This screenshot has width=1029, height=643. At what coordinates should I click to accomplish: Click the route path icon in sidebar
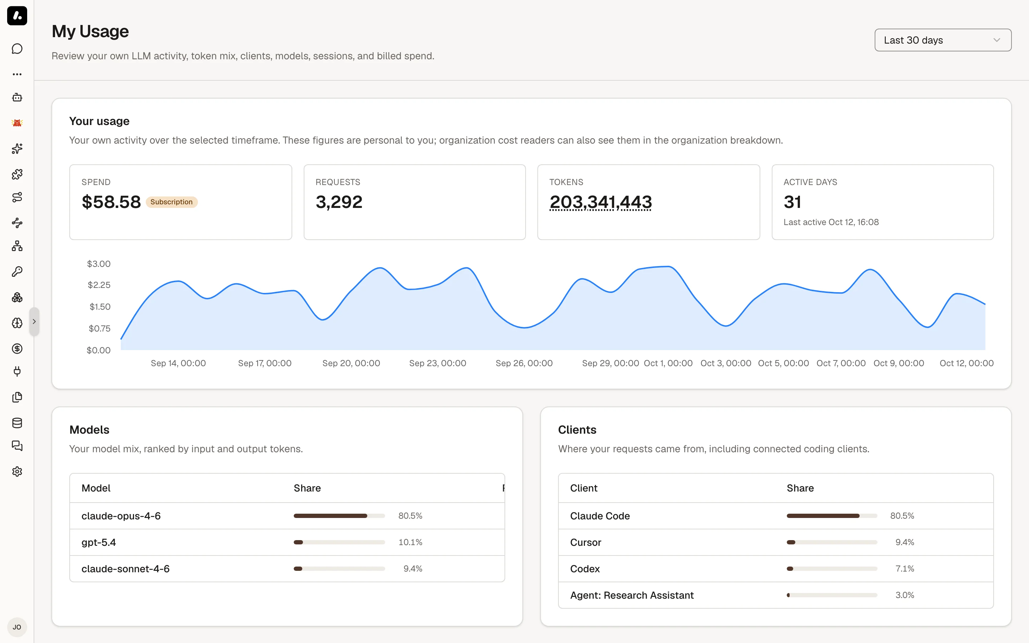pyautogui.click(x=17, y=197)
